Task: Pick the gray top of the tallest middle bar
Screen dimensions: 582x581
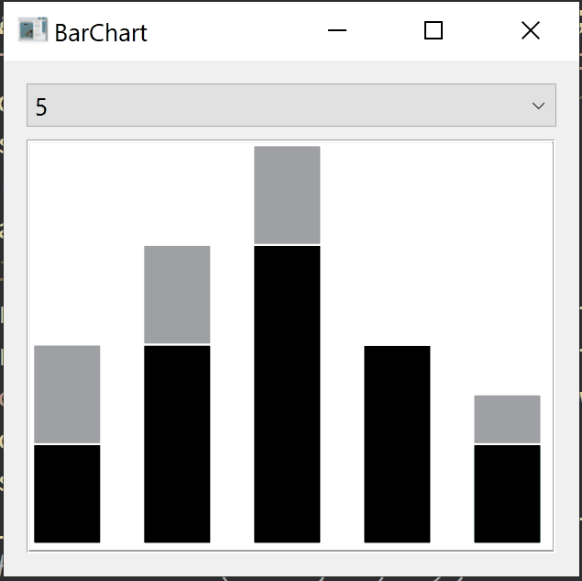Action: point(287,195)
